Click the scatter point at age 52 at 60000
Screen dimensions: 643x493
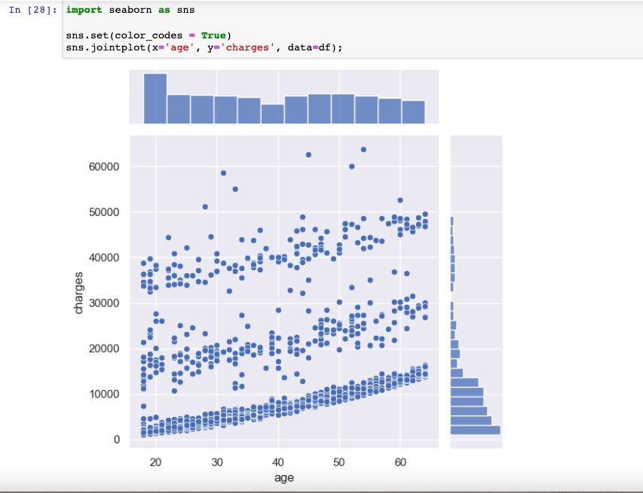tap(351, 166)
